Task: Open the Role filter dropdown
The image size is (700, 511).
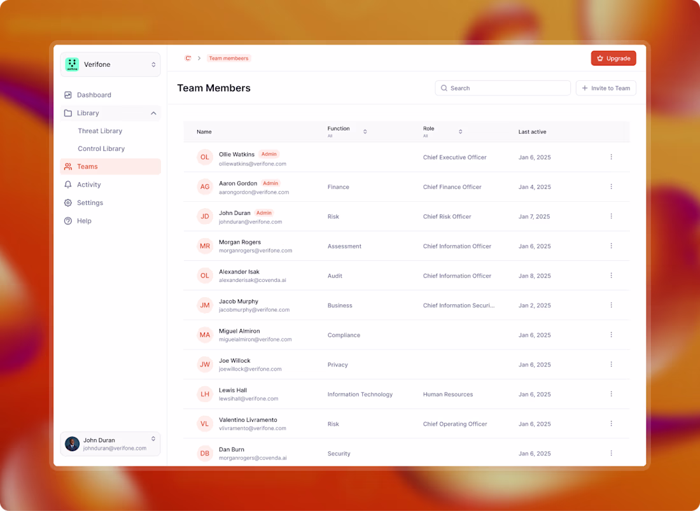Action: point(460,132)
